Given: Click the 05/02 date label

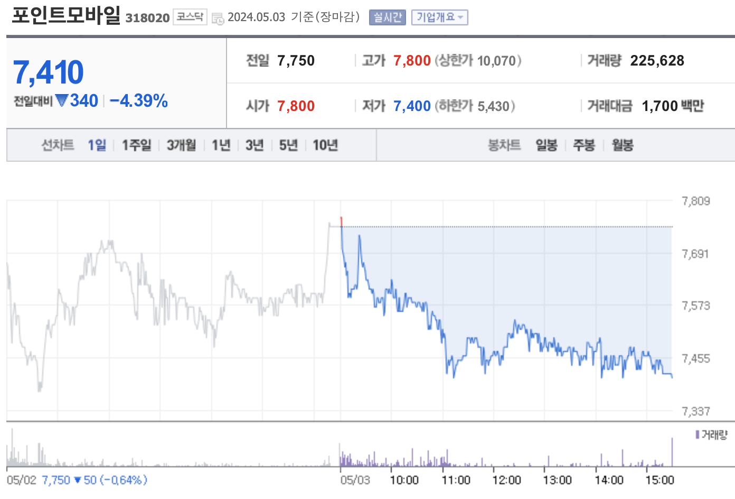Looking at the screenshot, I should [22, 480].
